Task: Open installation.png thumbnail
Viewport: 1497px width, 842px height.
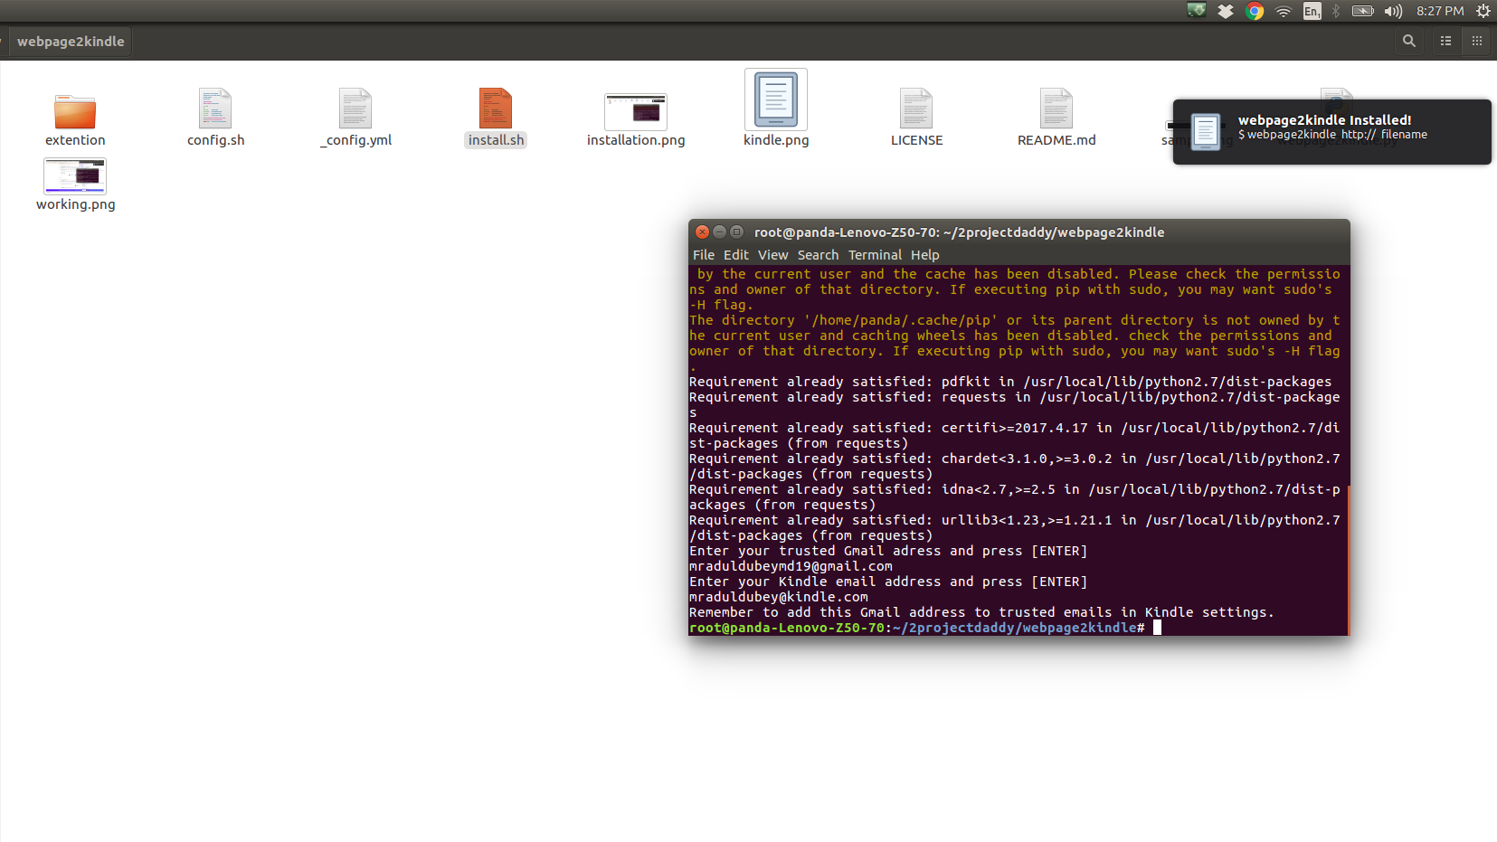Action: point(636,111)
